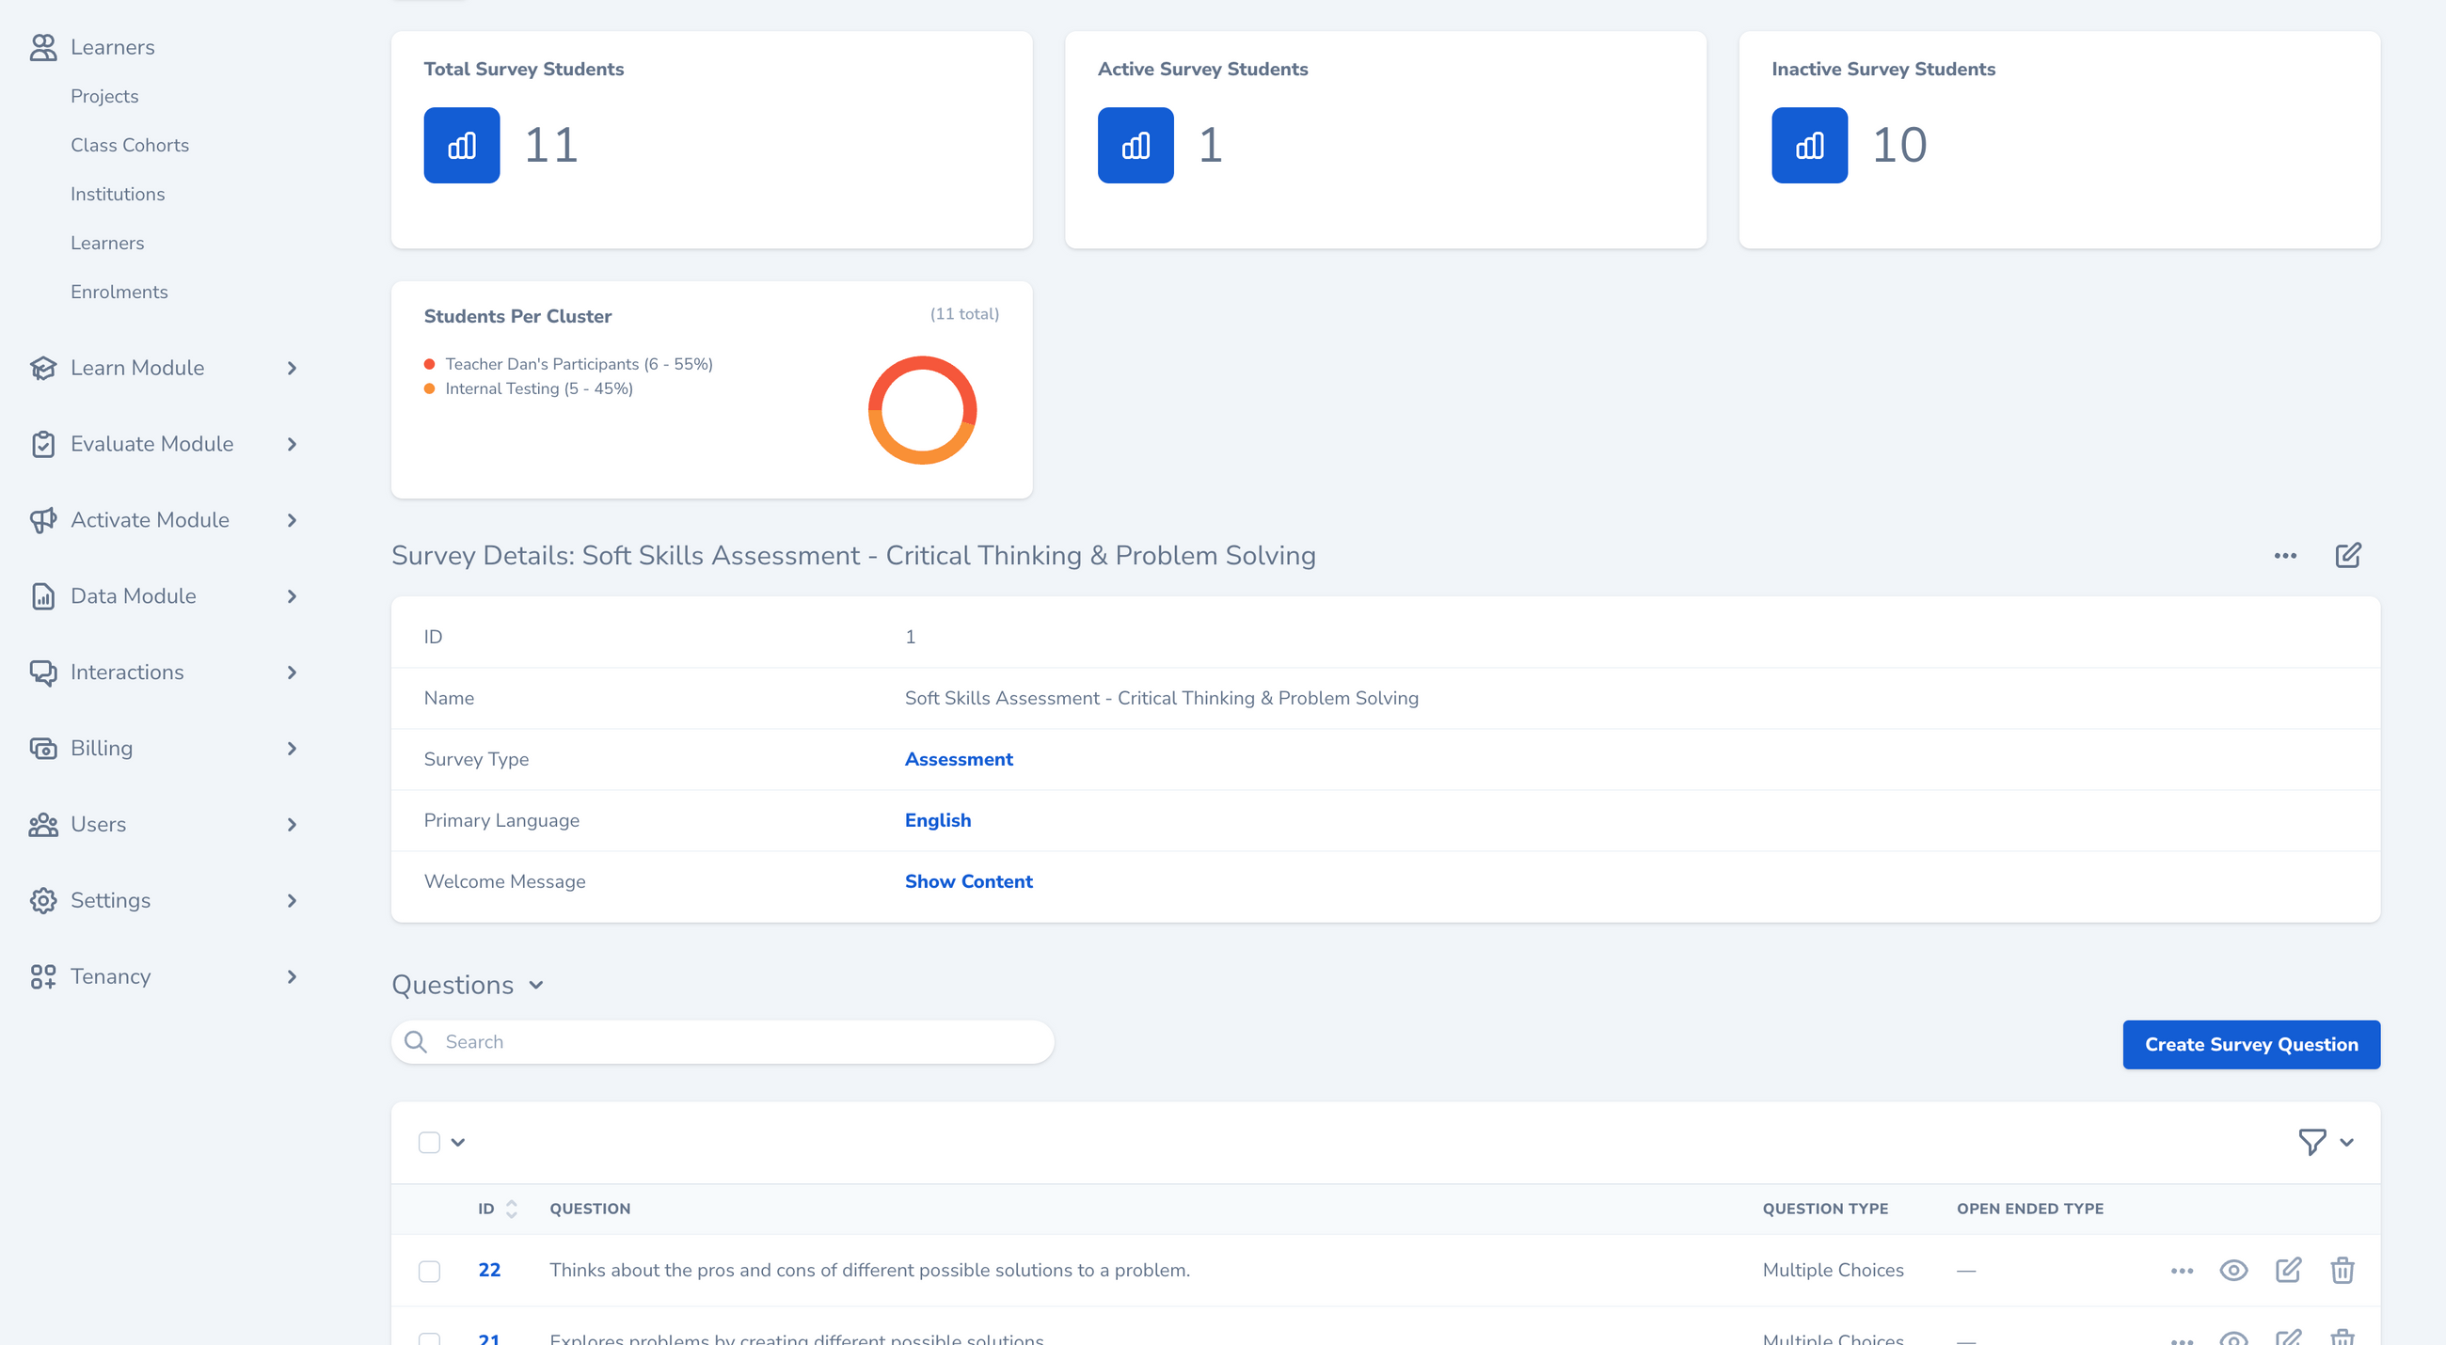Open Class Cohorts in the sidebar
Viewport: 2446px width, 1345px height.
pos(129,145)
